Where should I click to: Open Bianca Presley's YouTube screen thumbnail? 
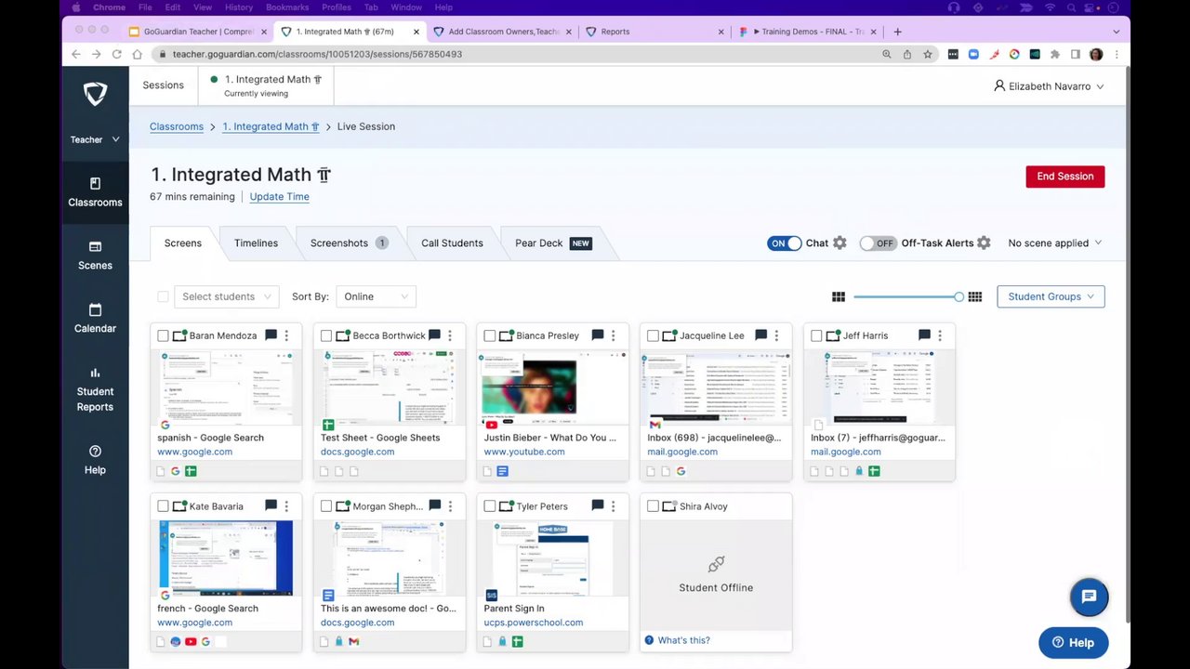point(552,387)
